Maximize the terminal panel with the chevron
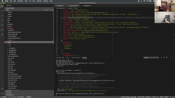The width and height of the screenshot is (175, 98). 170,57
